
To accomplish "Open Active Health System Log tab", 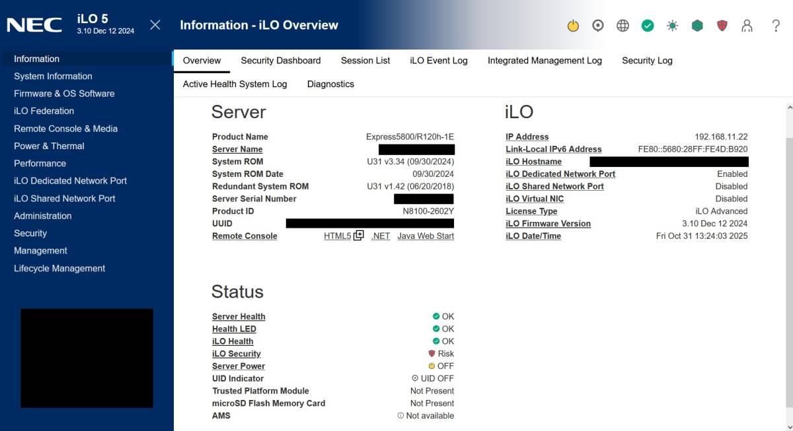I will click(x=235, y=84).
